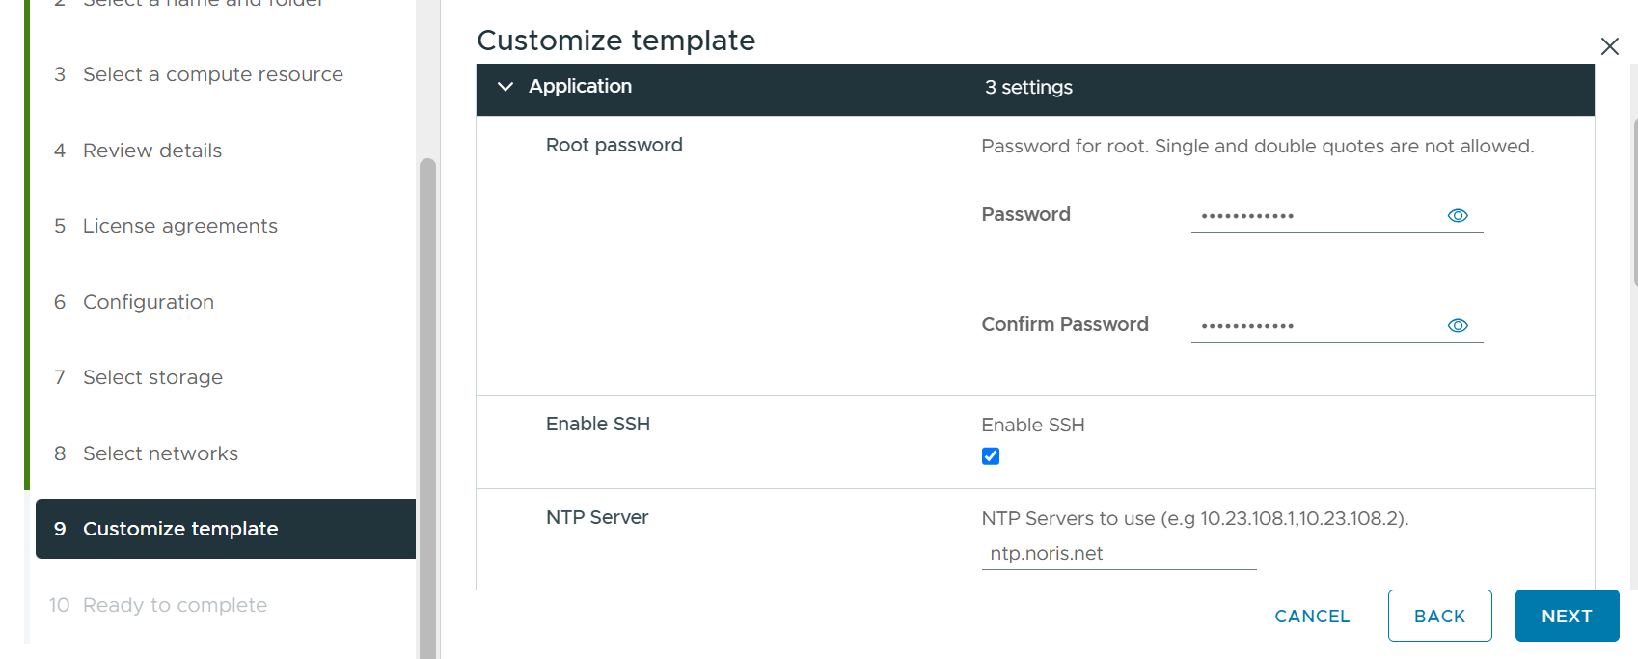Cancel the template deployment
This screenshot has height=659, width=1638.
pyautogui.click(x=1312, y=616)
